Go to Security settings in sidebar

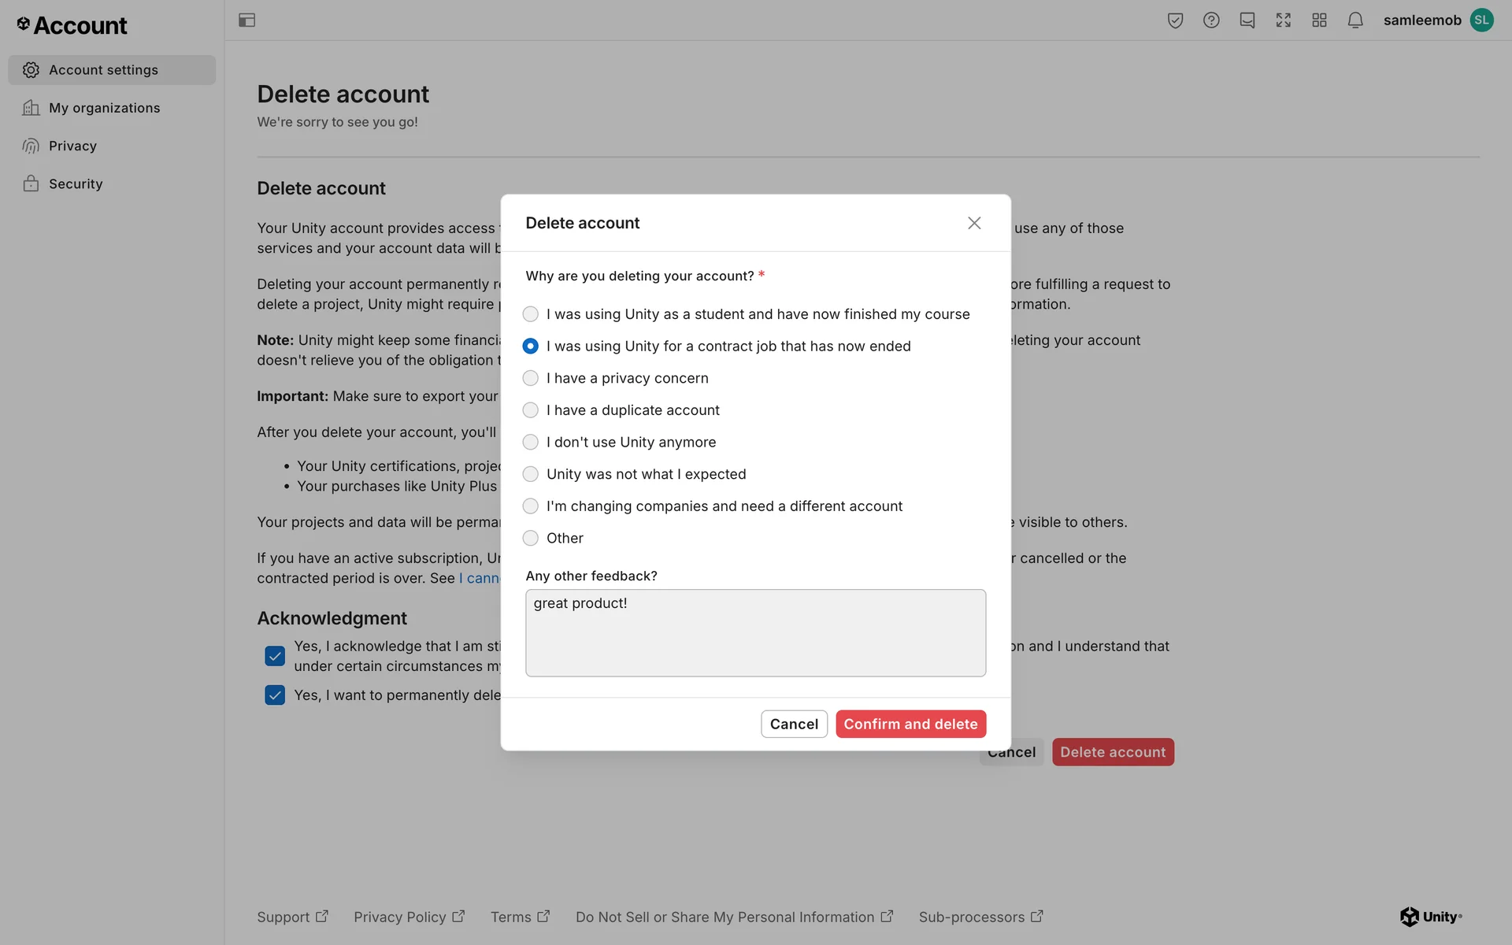click(x=76, y=183)
